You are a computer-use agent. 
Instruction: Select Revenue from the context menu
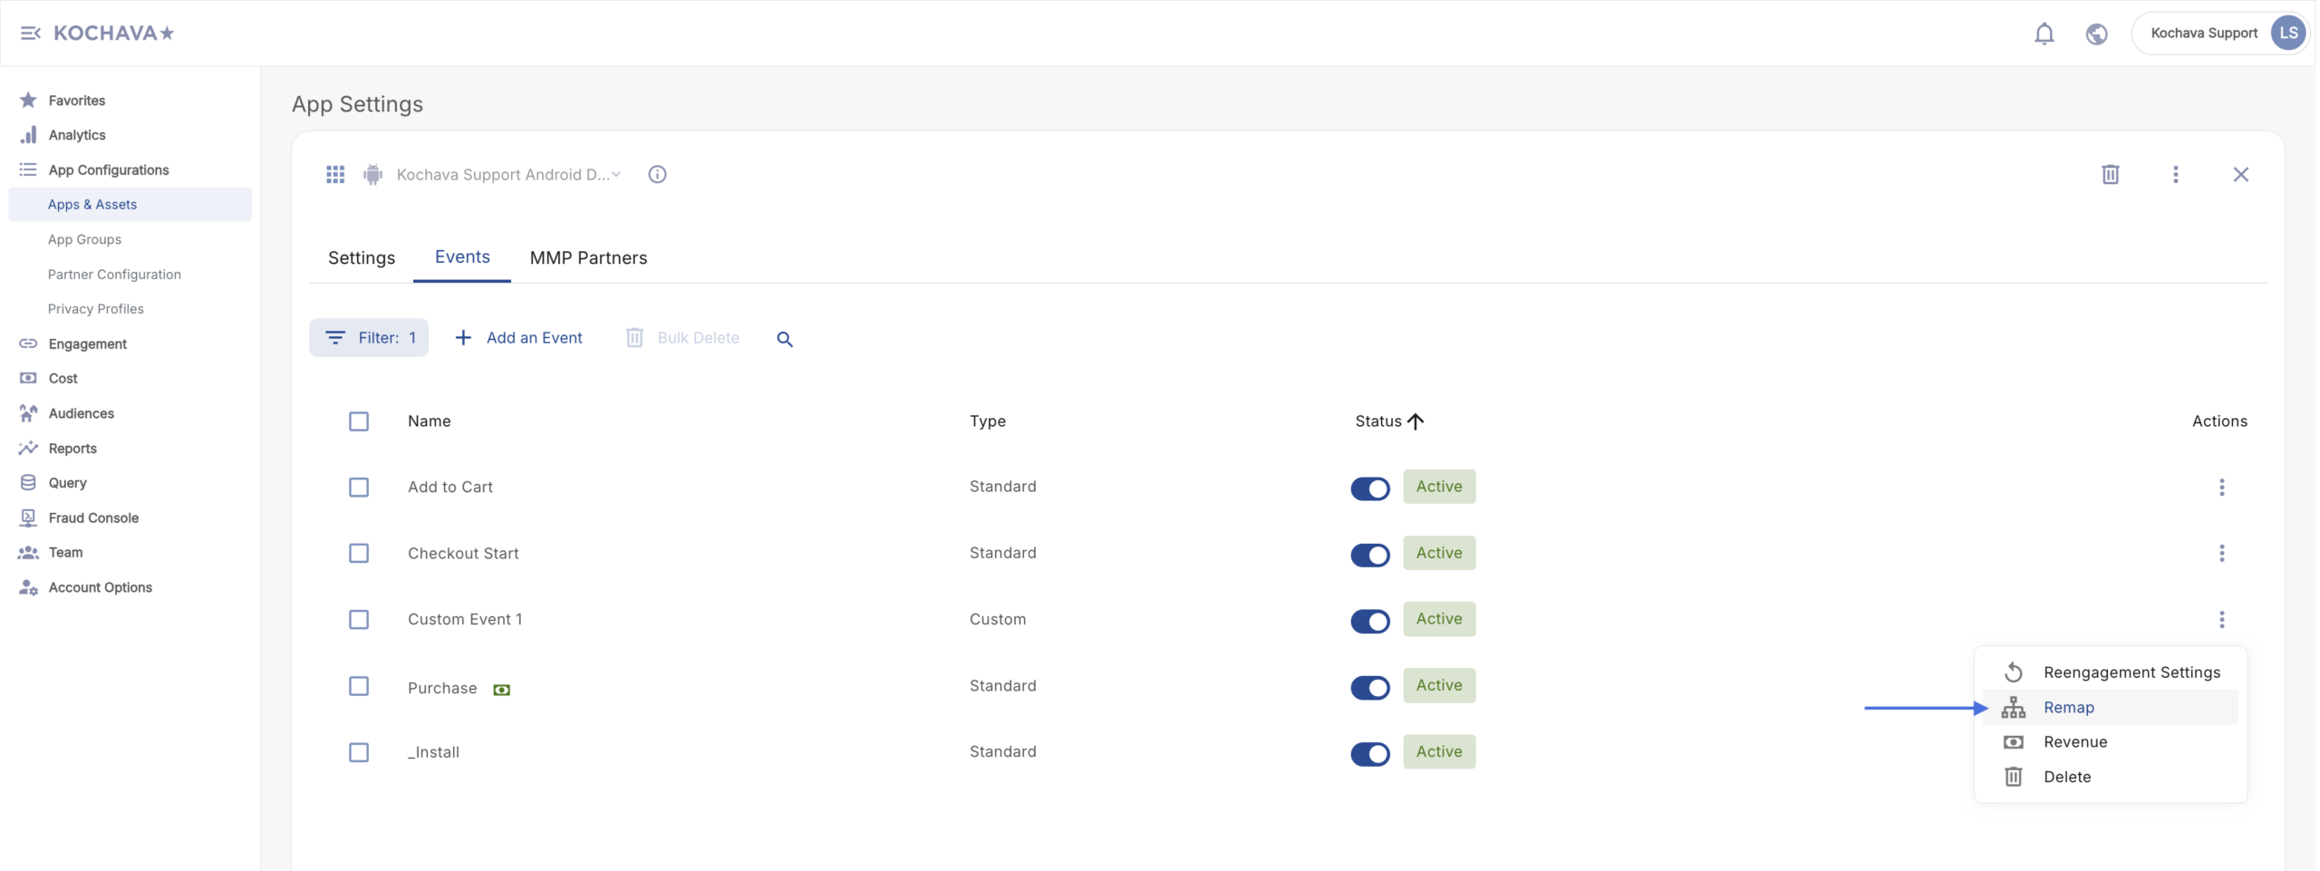2074,742
